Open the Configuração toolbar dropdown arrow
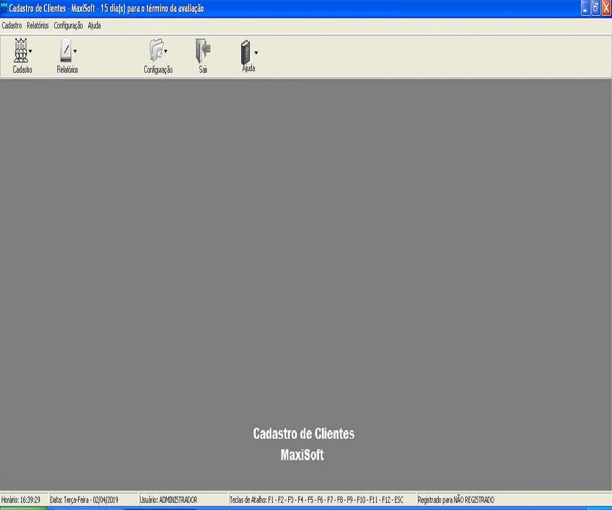Image resolution: width=612 pixels, height=510 pixels. [x=165, y=52]
